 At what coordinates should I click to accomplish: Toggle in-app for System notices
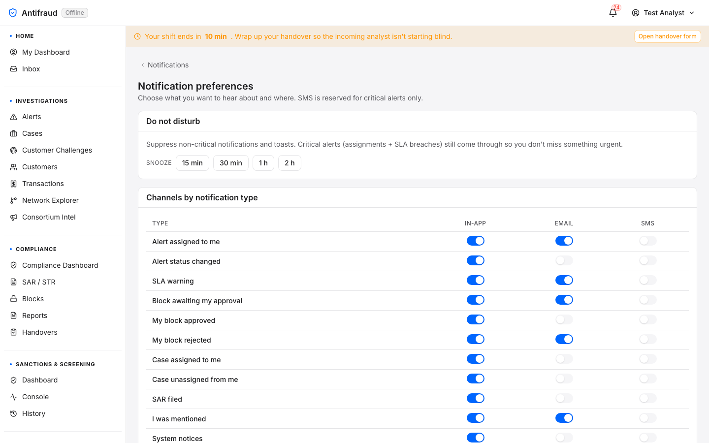(476, 438)
